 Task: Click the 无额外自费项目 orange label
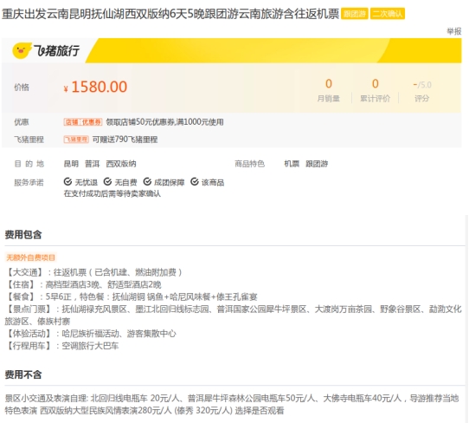(30, 257)
